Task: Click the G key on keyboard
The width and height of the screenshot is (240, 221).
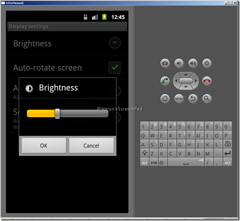Action: pyautogui.click(x=182, y=144)
